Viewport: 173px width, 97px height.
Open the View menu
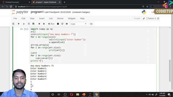[32, 19]
